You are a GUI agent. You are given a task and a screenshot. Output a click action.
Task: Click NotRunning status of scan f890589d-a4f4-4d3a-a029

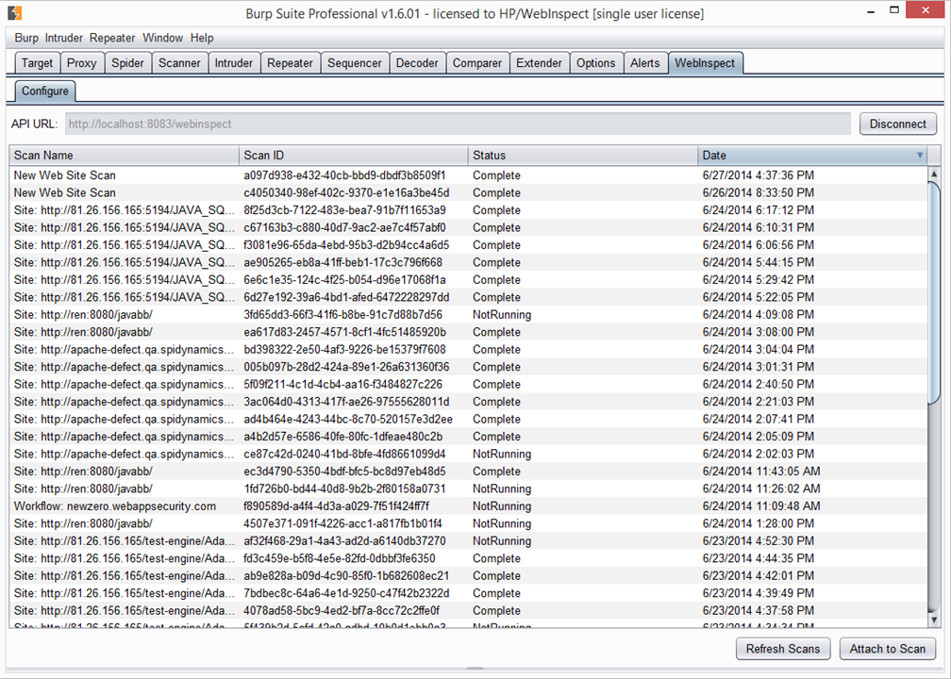(x=502, y=506)
